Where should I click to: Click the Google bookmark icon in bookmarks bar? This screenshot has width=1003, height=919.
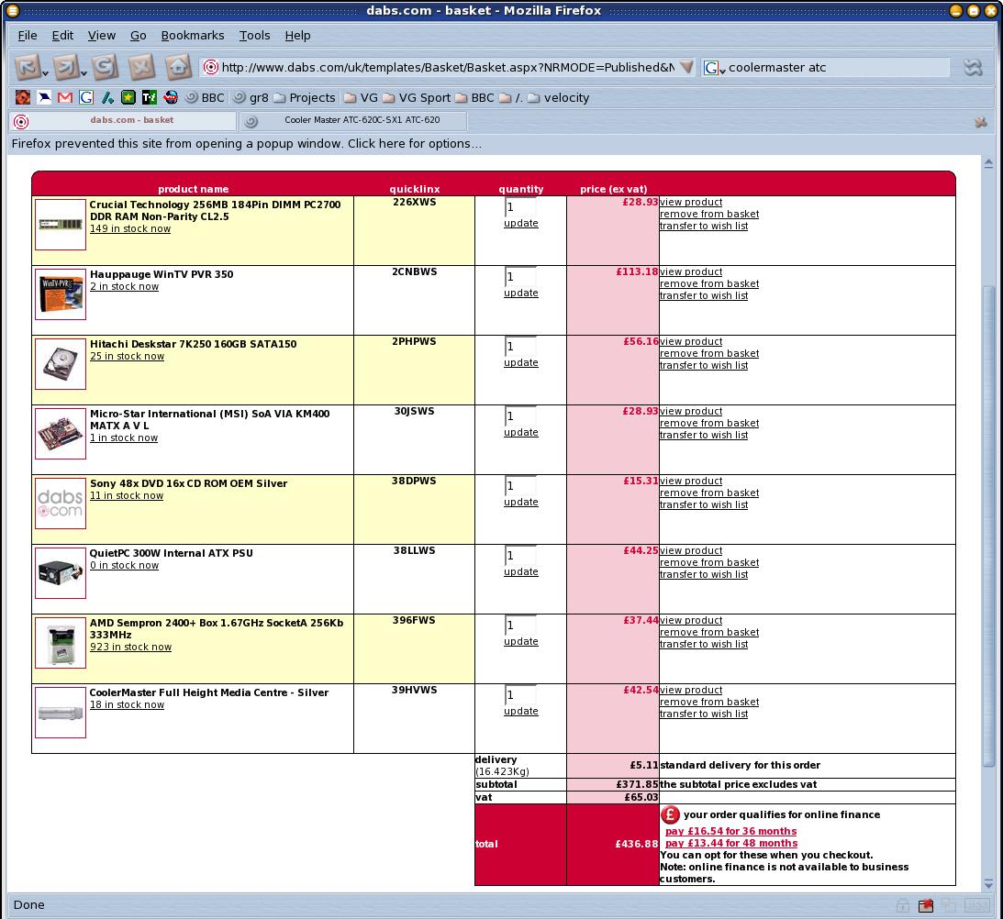(x=86, y=97)
